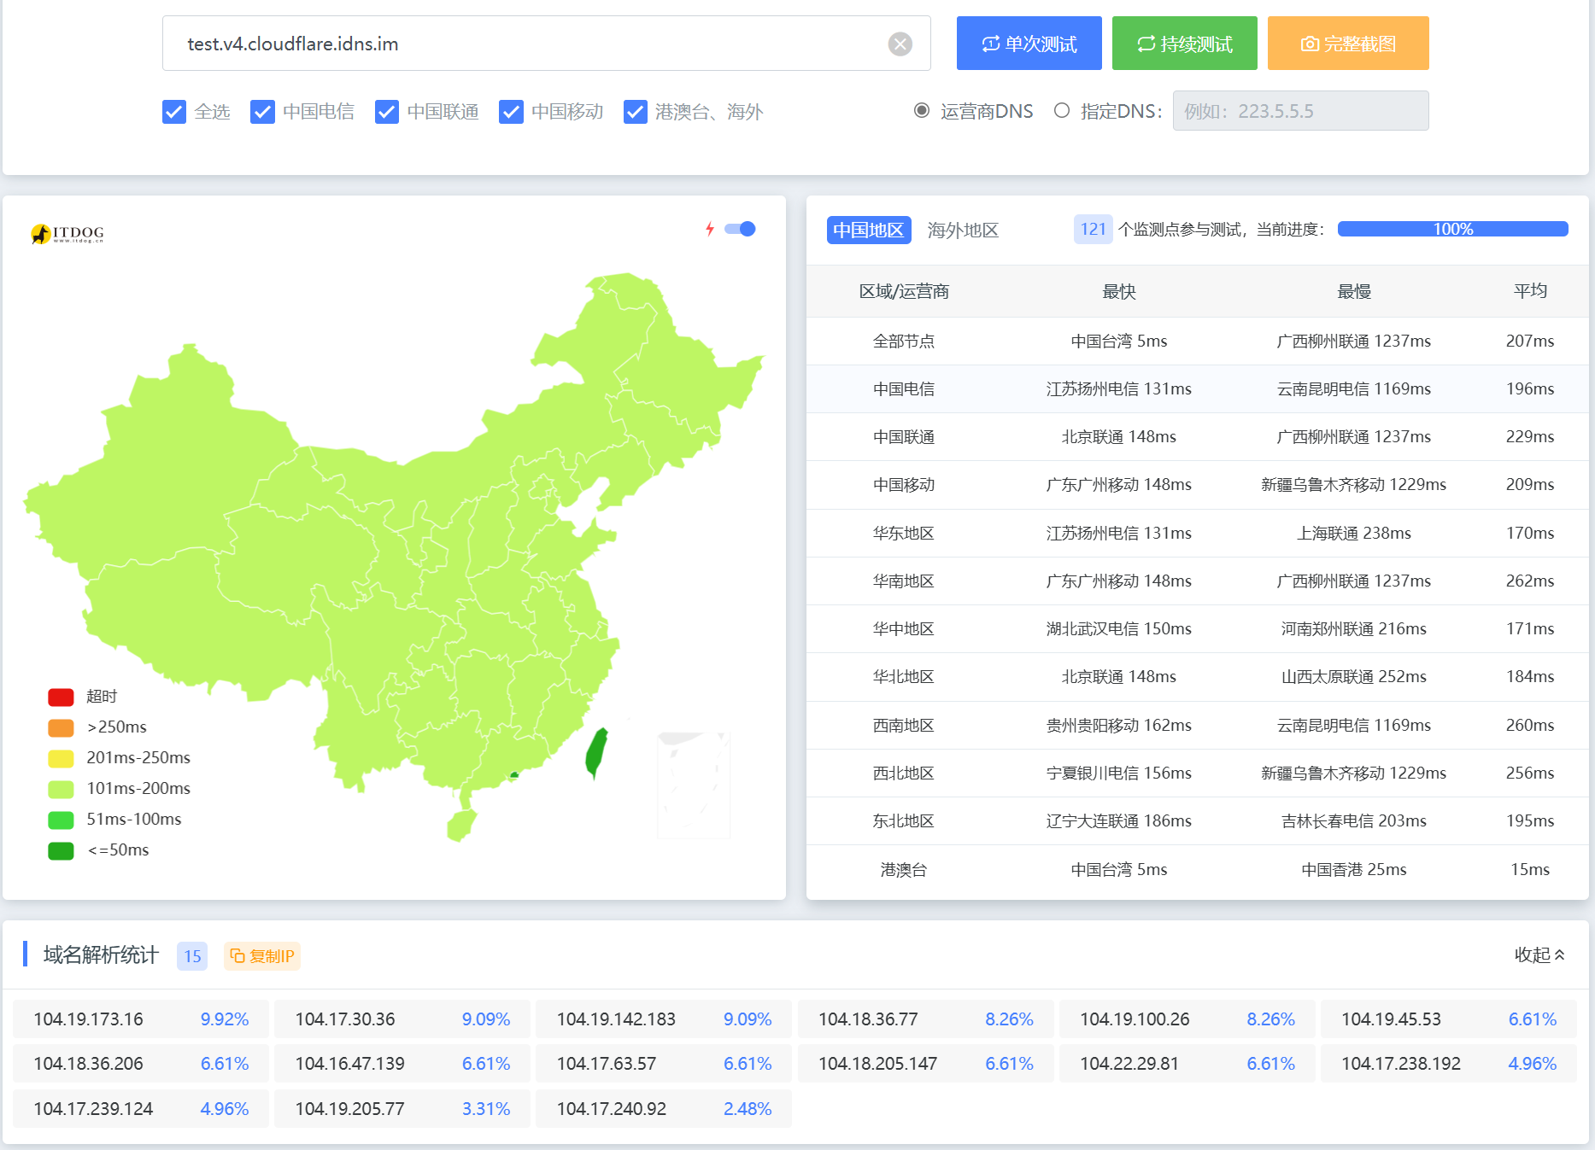Focus the custom DNS input field
1595x1150 pixels.
[x=1300, y=111]
